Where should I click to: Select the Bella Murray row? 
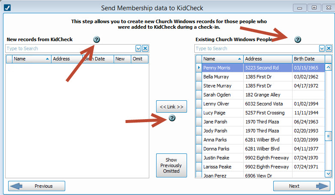(222, 77)
